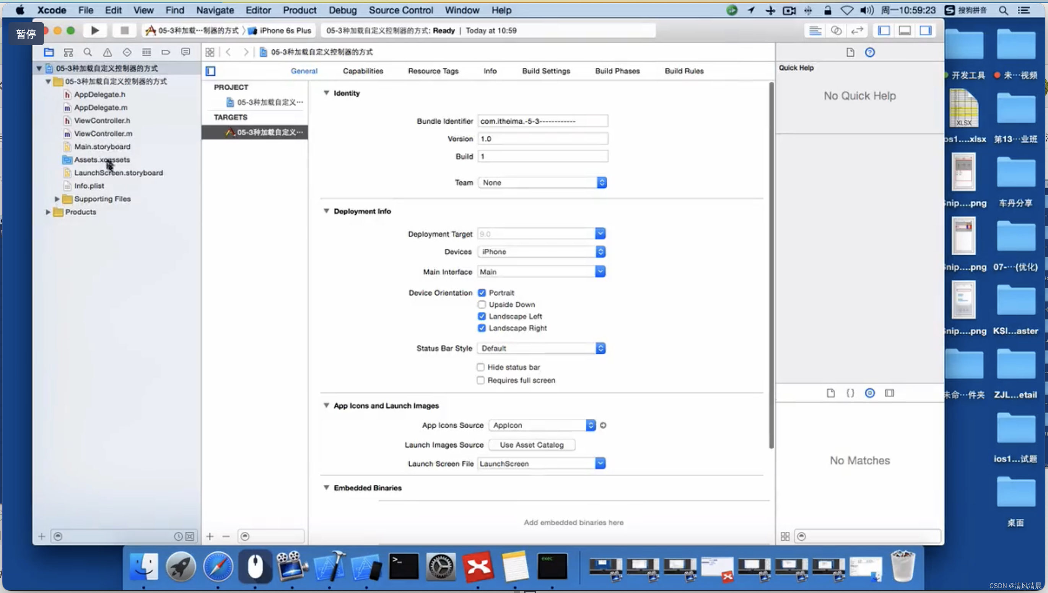Viewport: 1048px width, 593px height.
Task: Click the General tab in project settings
Action: pos(303,70)
